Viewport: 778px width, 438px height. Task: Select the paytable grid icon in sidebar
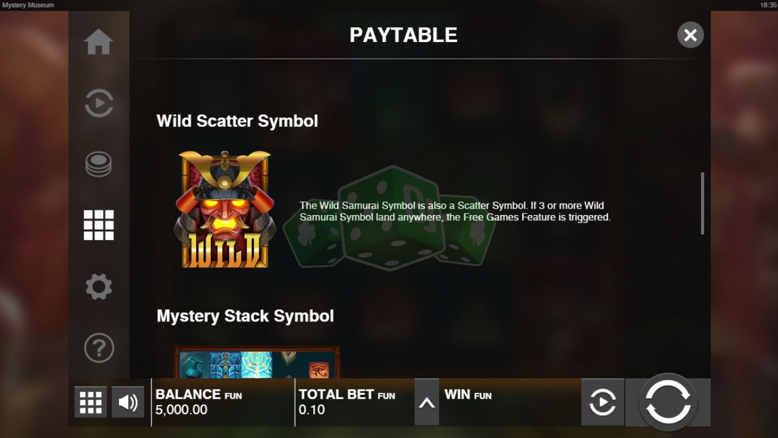(x=99, y=225)
